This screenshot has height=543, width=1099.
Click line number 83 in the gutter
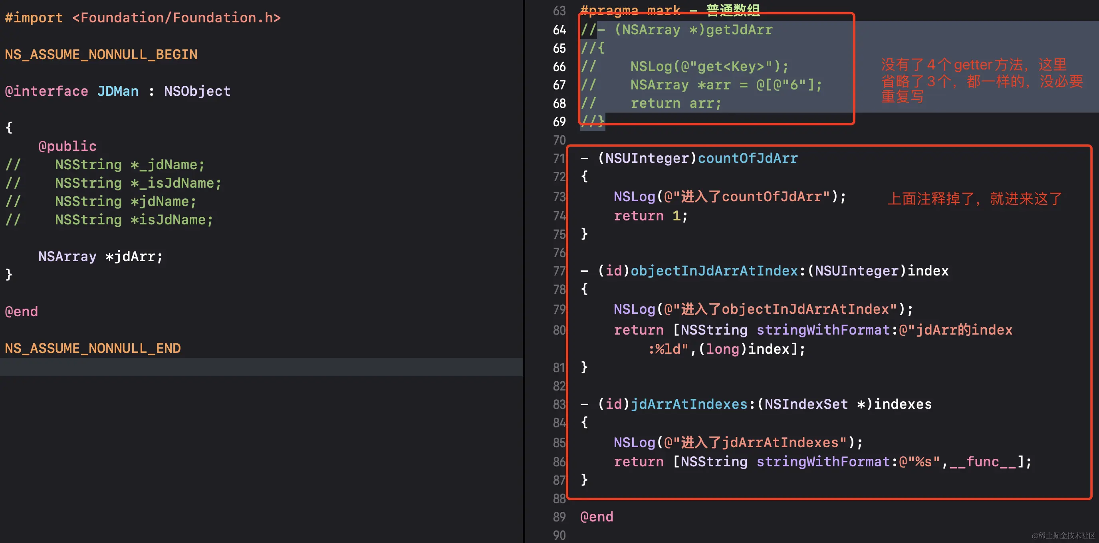(559, 404)
